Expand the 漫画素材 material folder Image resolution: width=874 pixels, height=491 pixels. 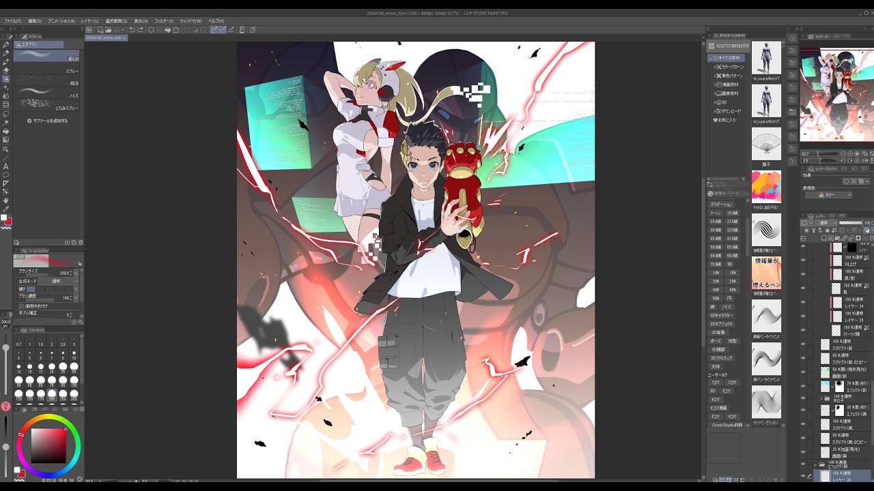[715, 85]
